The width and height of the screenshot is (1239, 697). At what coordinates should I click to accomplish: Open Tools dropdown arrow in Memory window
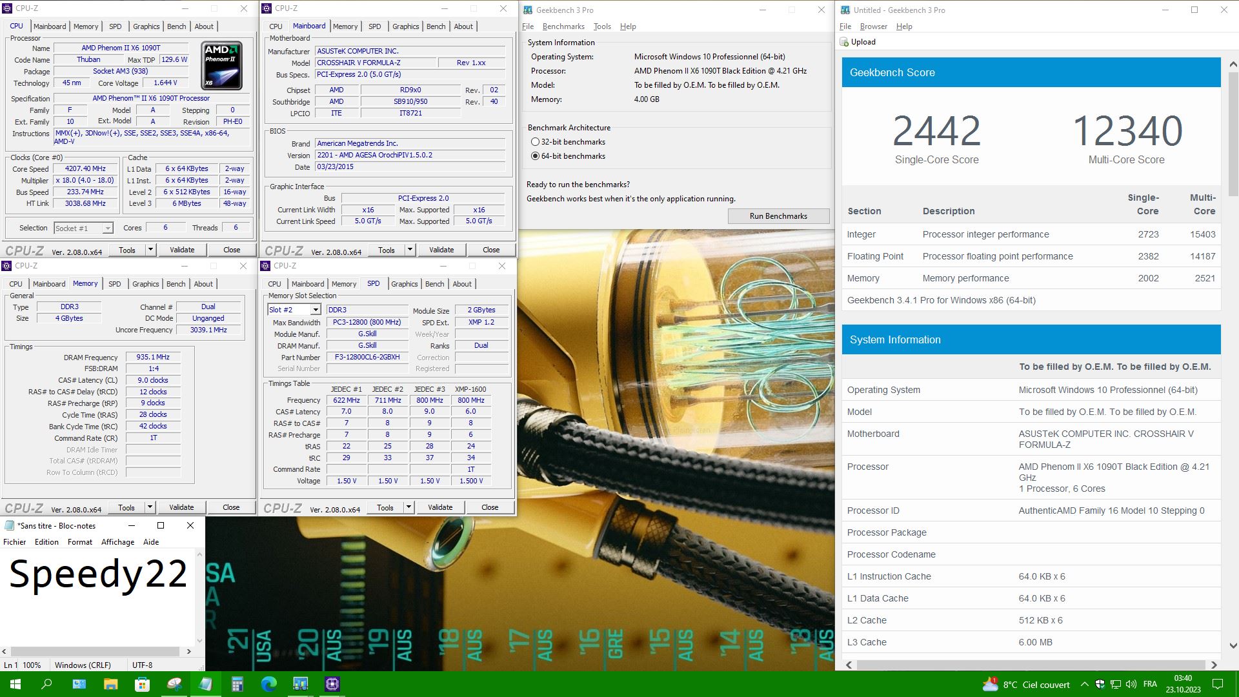(x=149, y=507)
